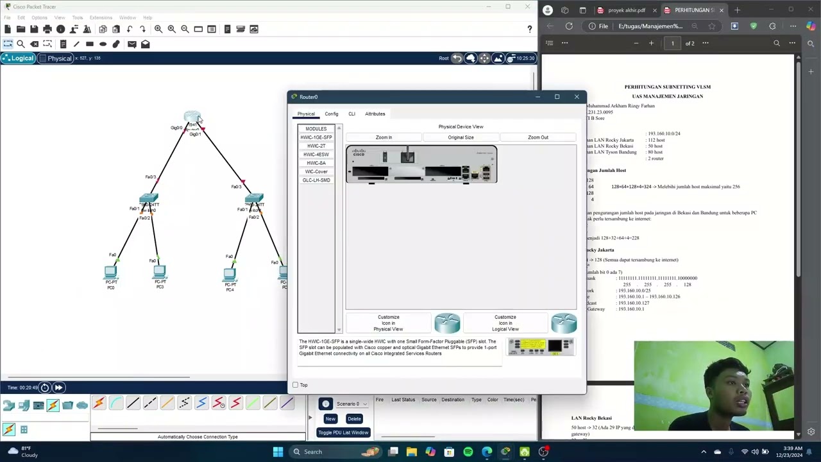This screenshot has height=462, width=821.
Task: Click the router physical device image
Action: tap(421, 164)
